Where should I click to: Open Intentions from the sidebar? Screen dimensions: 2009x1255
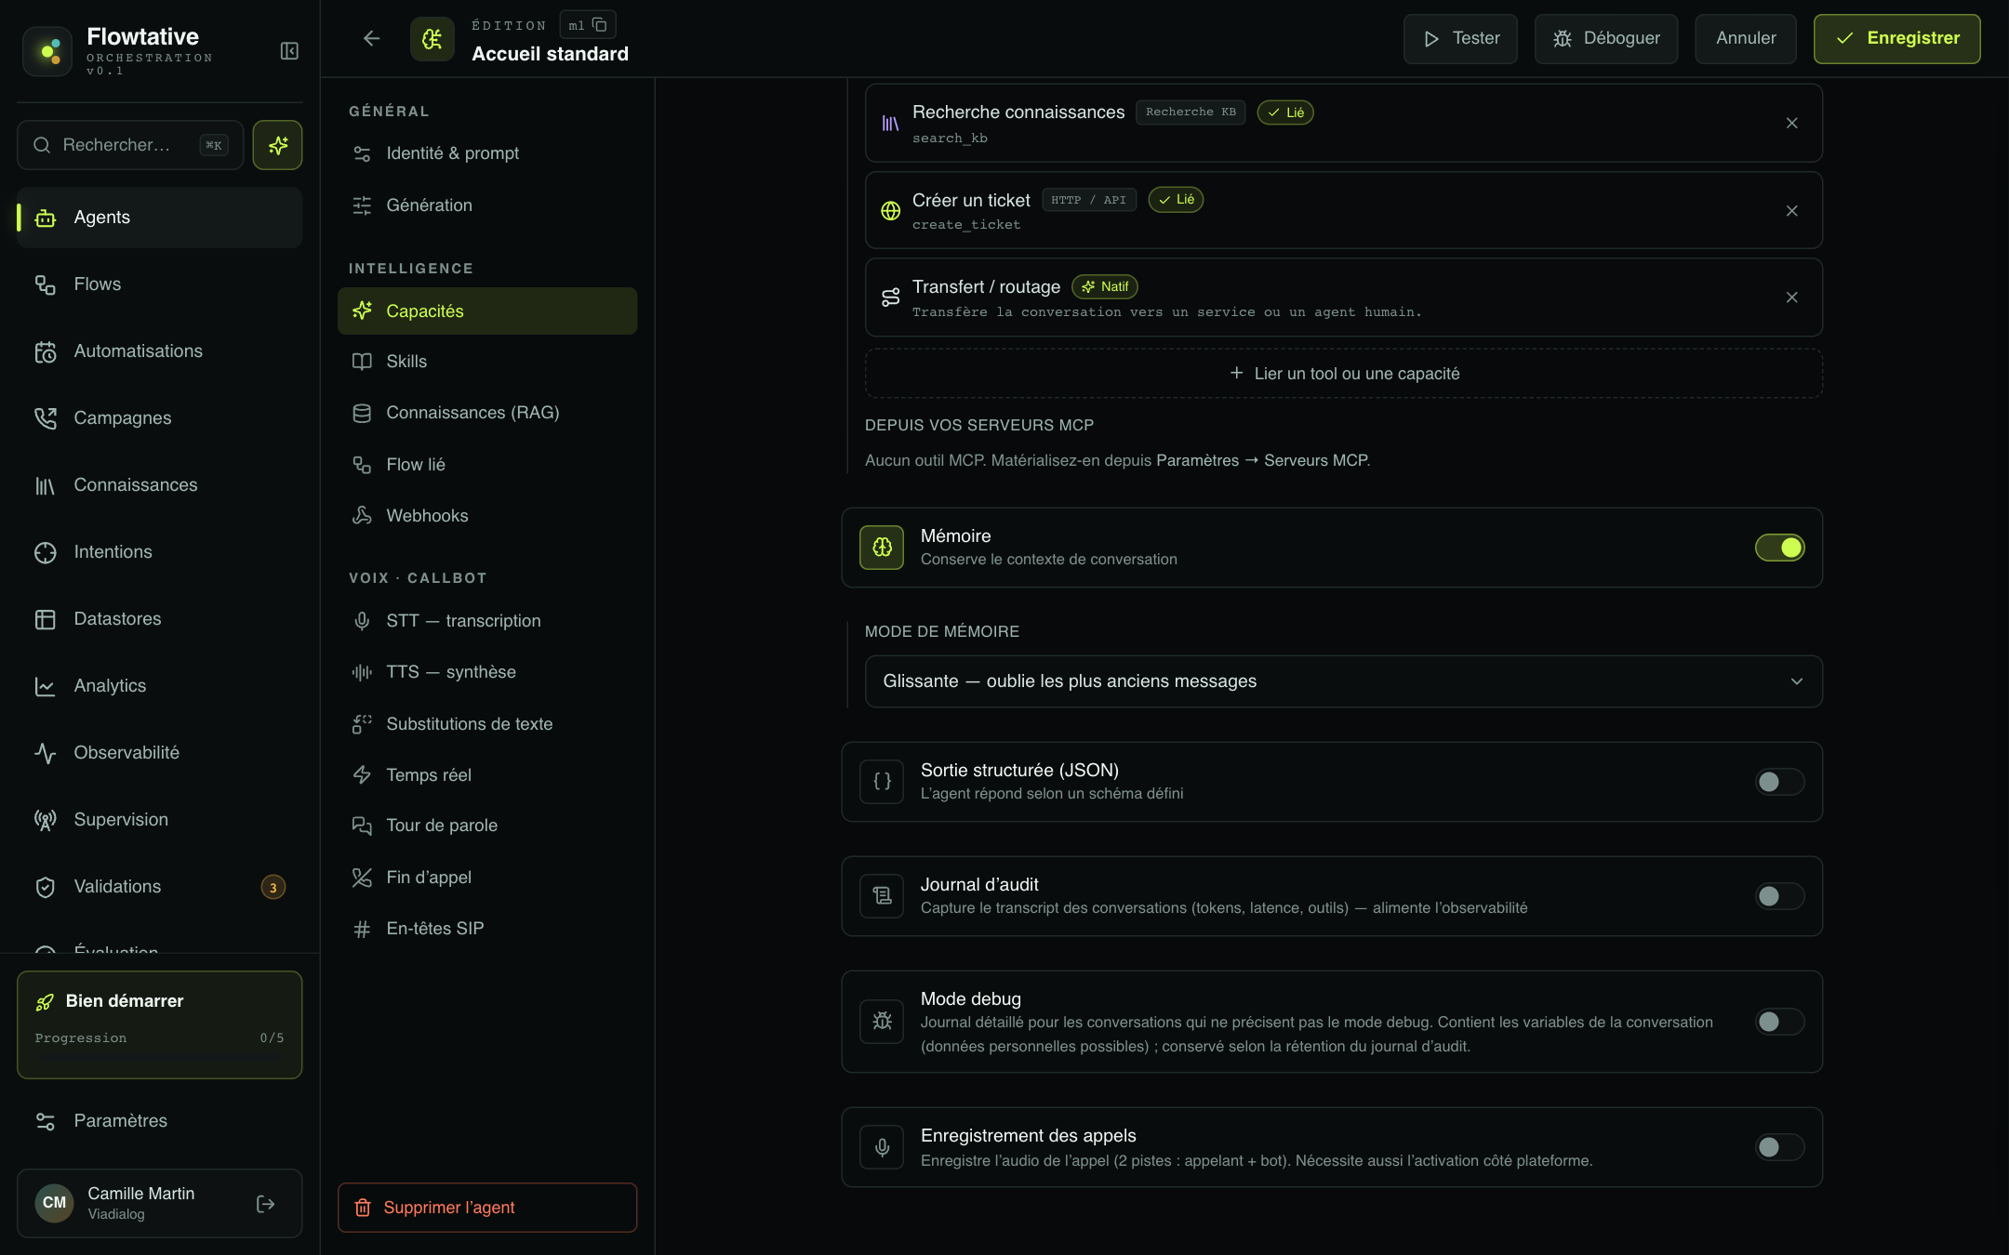[159, 552]
